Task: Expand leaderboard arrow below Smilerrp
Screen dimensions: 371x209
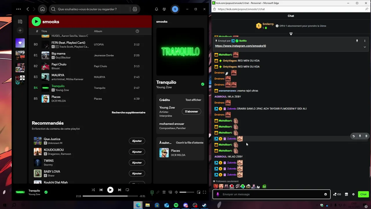Action: click(291, 34)
